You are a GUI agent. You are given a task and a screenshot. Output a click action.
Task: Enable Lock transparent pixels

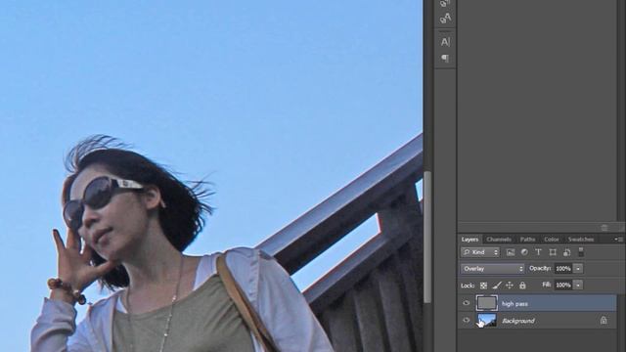(x=483, y=286)
